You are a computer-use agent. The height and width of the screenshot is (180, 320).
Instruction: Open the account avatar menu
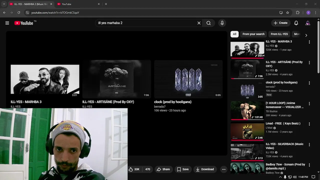308,23
